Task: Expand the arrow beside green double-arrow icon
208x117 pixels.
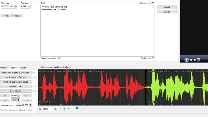Action: 71,109
